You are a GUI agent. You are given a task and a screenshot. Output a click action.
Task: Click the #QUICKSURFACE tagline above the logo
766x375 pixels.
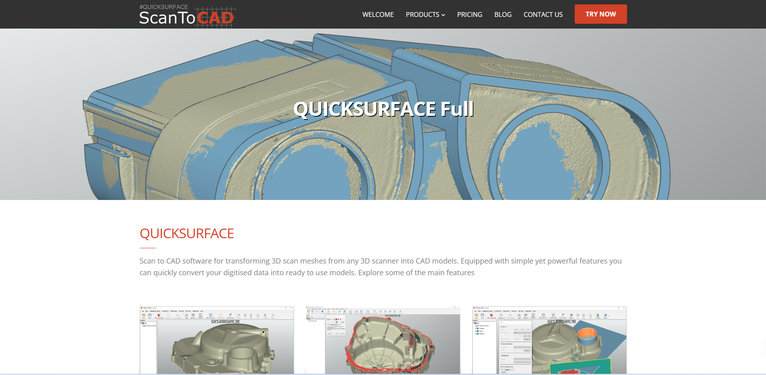[x=164, y=7]
